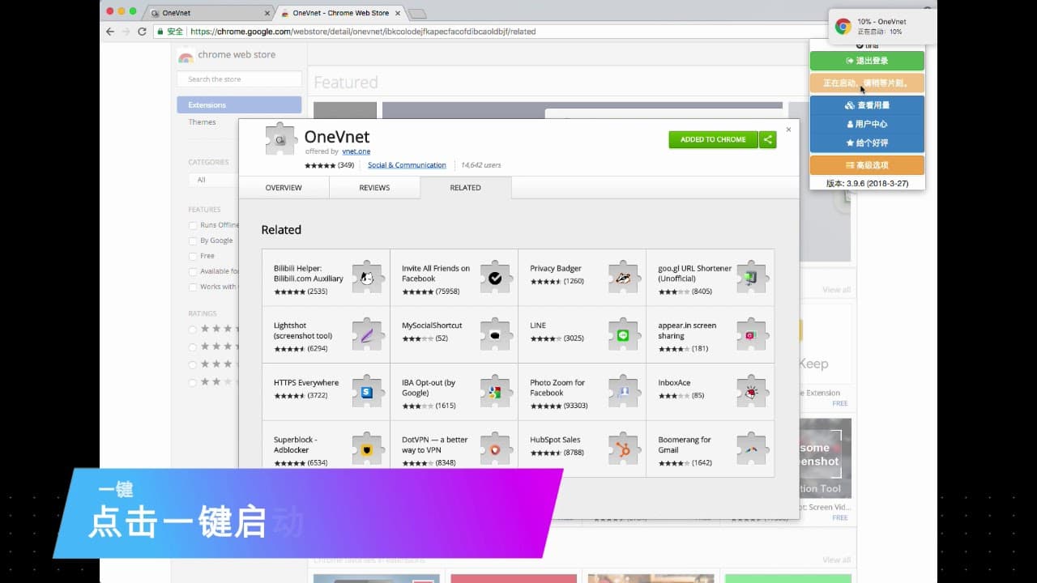Select the five-star rating radio

[193, 329]
